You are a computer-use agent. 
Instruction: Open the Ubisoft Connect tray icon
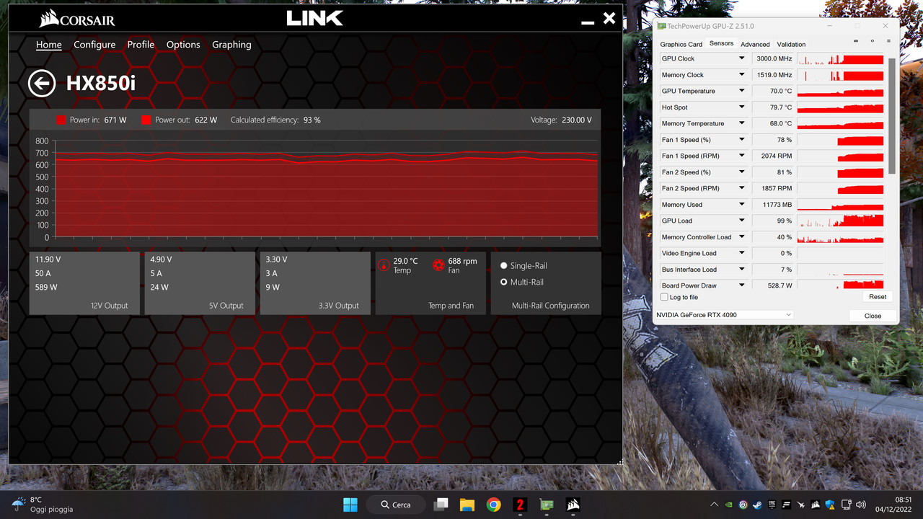[743, 505]
